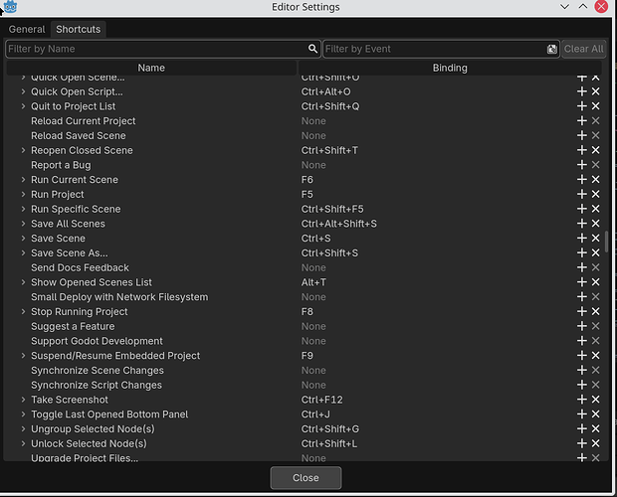Expand the Reopen Closed Scene row
617x497 pixels.
point(23,150)
